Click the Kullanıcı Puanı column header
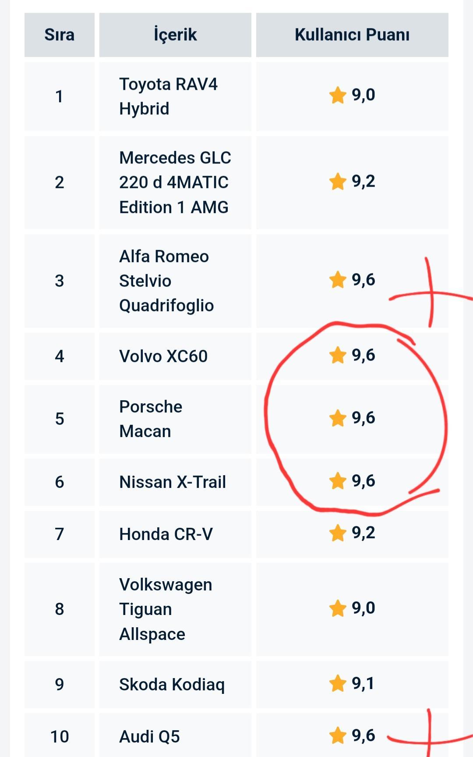 click(x=352, y=35)
